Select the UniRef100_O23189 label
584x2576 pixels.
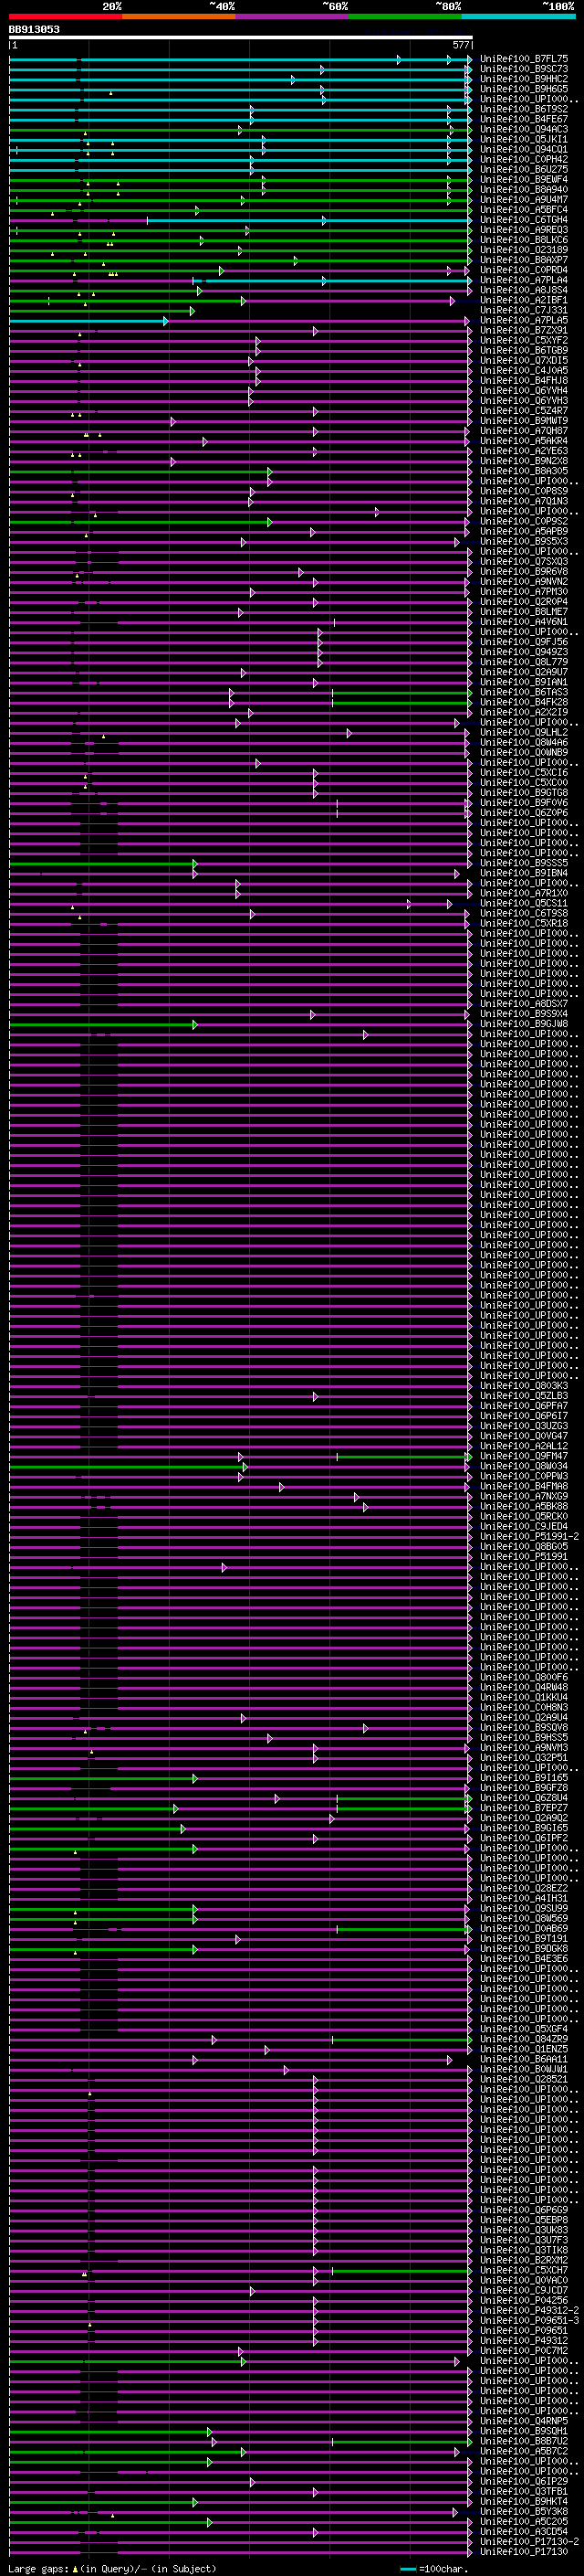(524, 250)
